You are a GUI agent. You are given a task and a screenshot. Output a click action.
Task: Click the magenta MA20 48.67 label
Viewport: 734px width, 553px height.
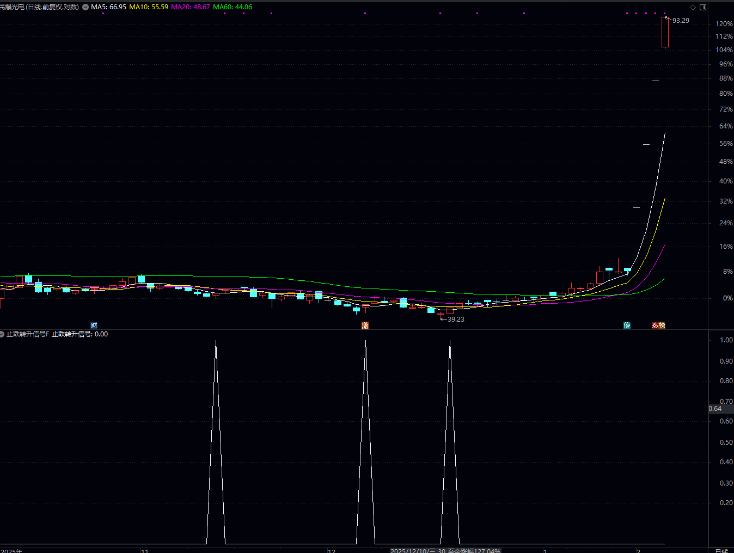pyautogui.click(x=191, y=7)
